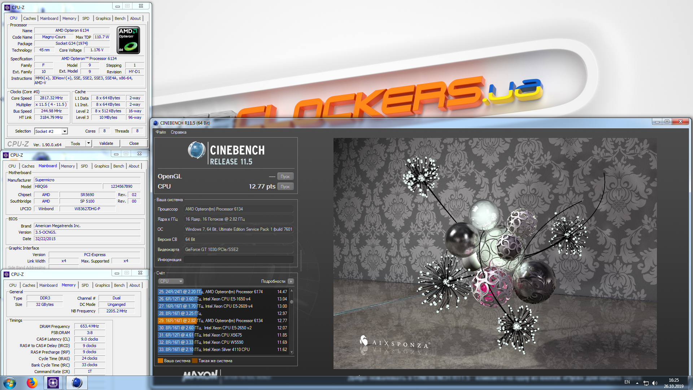Click the 2817.32 MHz core speed value
This screenshot has width=693, height=390.
point(51,98)
